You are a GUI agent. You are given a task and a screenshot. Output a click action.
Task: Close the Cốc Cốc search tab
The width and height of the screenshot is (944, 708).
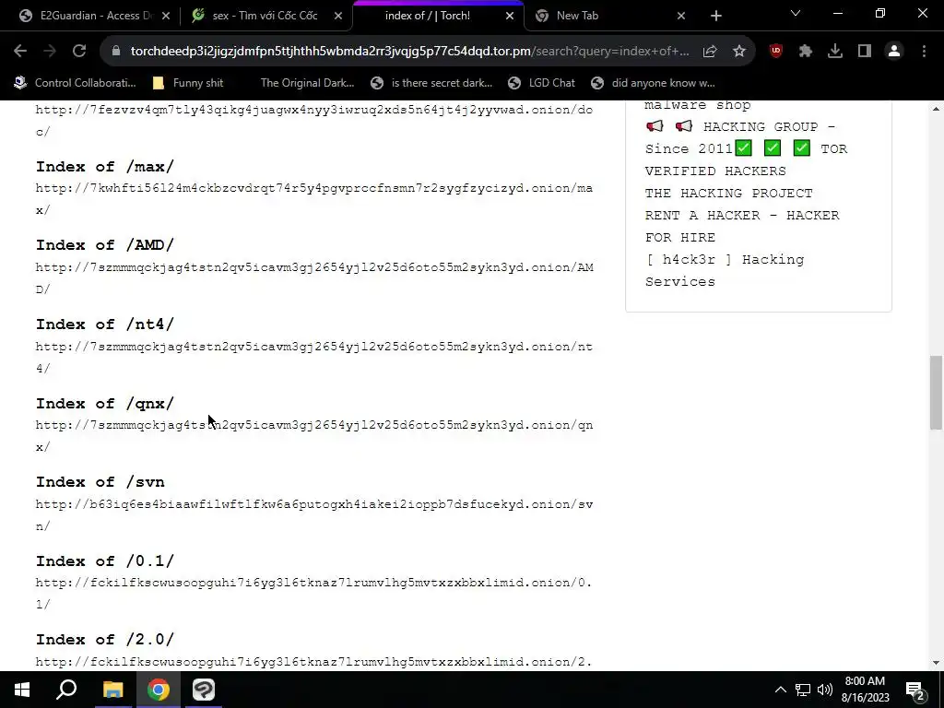pyautogui.click(x=338, y=16)
